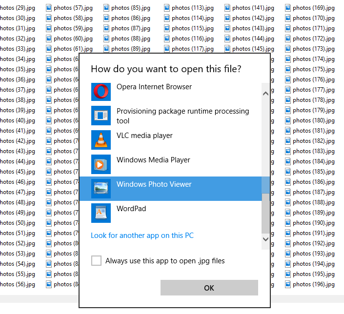Select file photos (115).jpg name
This screenshot has height=314, width=344.
[x=193, y=28]
